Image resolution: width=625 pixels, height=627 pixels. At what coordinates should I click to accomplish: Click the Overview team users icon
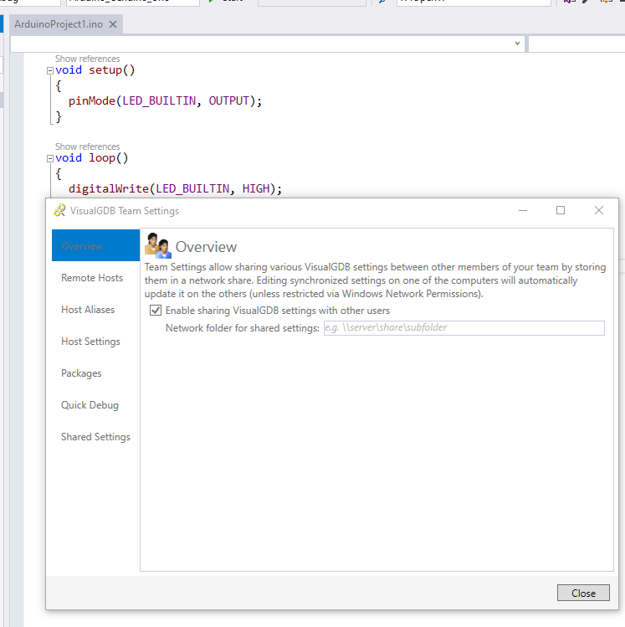(158, 245)
